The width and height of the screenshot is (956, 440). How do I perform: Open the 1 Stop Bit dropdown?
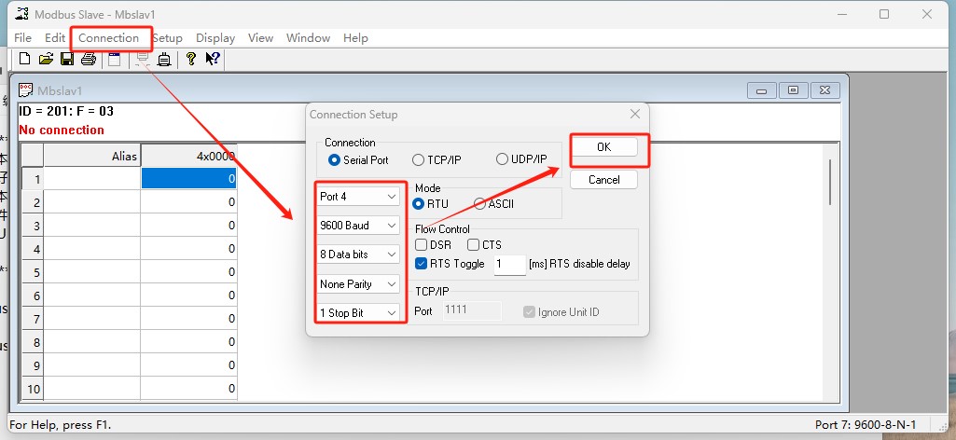click(x=358, y=312)
